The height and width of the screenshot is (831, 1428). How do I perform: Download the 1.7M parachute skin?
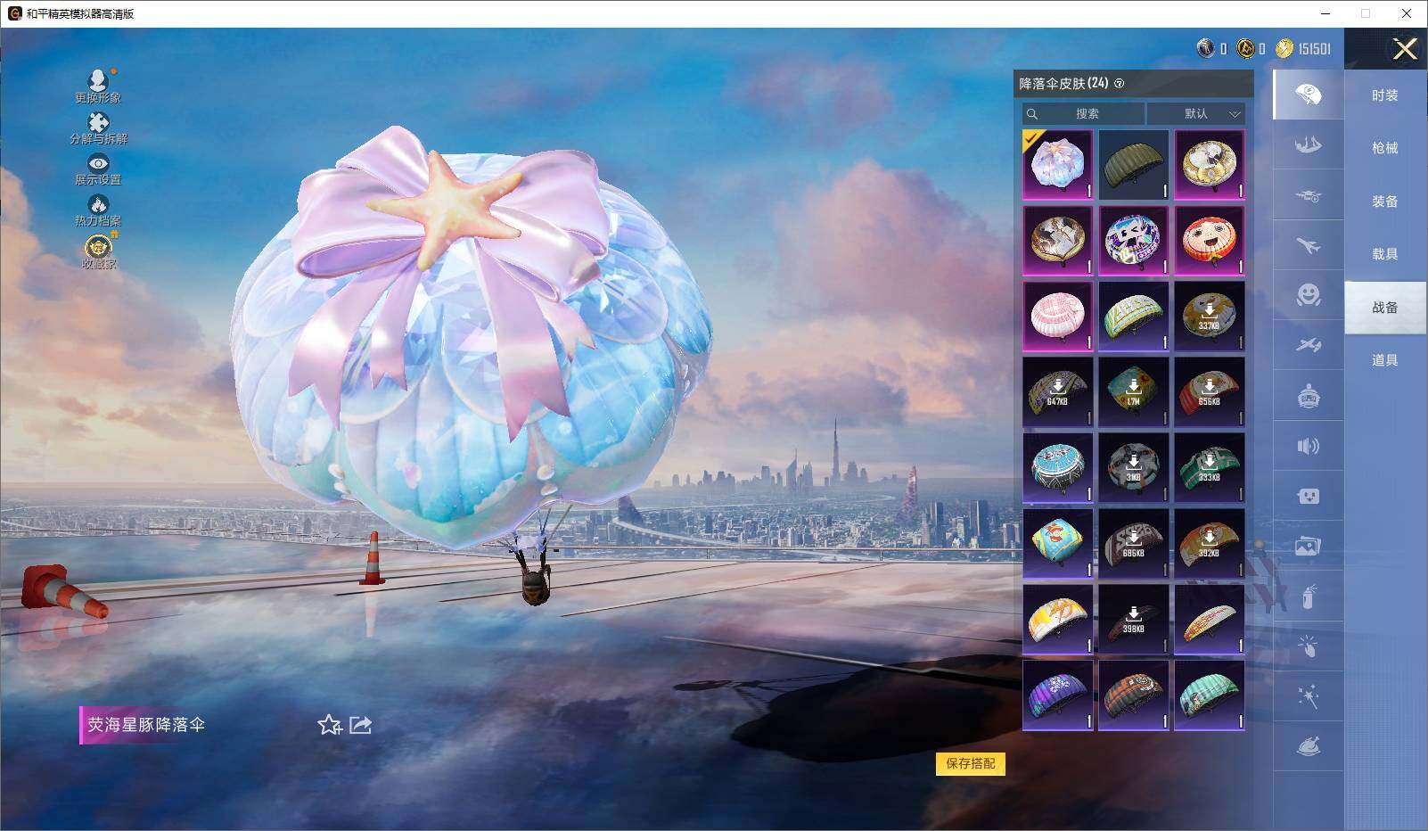[x=1134, y=392]
